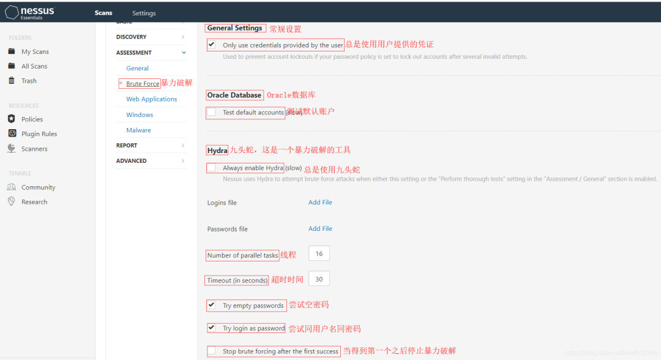
Task: Click the Research lightbulb icon
Action: (12, 201)
